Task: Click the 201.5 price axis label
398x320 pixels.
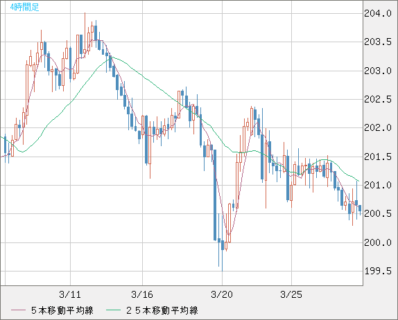Action: tap(378, 157)
